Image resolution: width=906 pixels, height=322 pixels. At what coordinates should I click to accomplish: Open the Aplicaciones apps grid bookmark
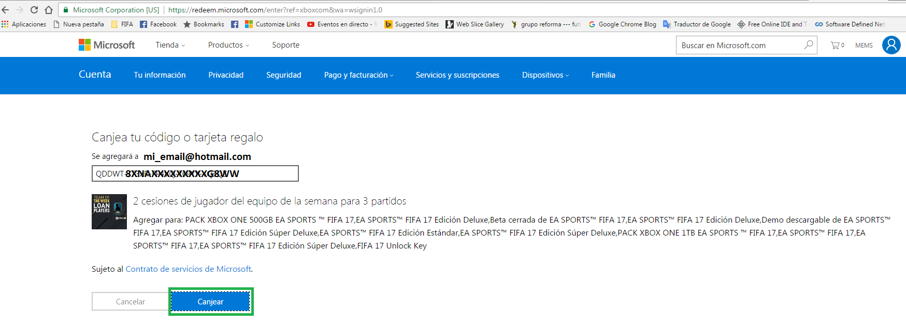tap(24, 24)
